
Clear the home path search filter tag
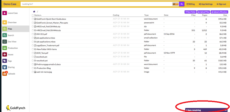177,4
